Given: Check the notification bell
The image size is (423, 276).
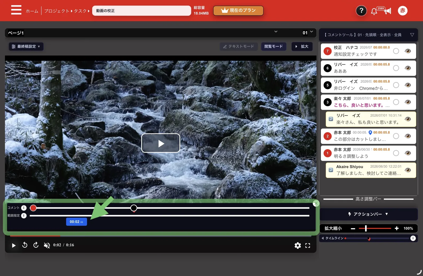Looking at the screenshot, I should coord(374,11).
